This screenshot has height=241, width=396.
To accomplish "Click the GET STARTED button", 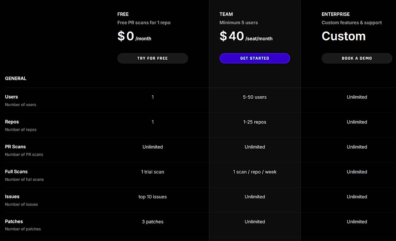I will [255, 58].
